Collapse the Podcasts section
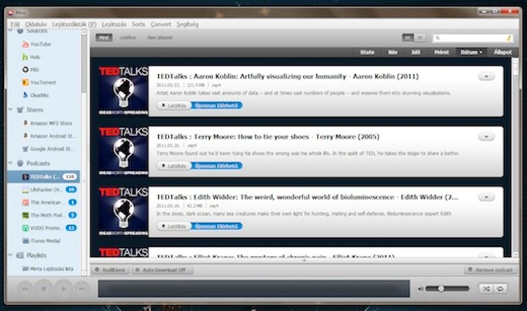 (x=10, y=163)
